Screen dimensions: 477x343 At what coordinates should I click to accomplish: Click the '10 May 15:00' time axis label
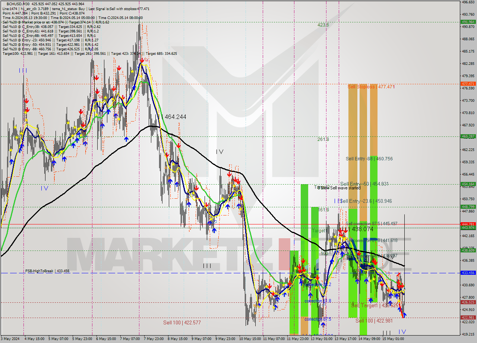click(x=249, y=339)
